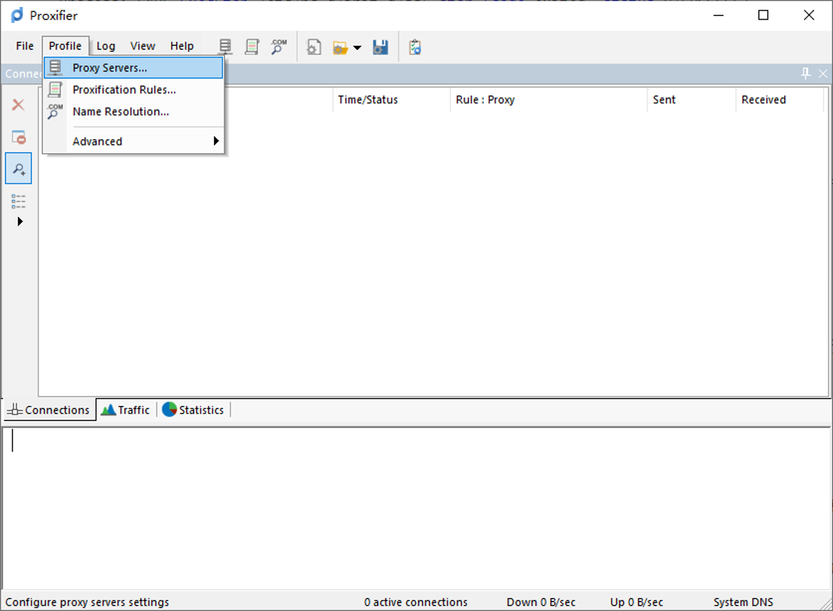Select Proxification Rules... menu entry
This screenshot has width=833, height=611.
point(133,90)
